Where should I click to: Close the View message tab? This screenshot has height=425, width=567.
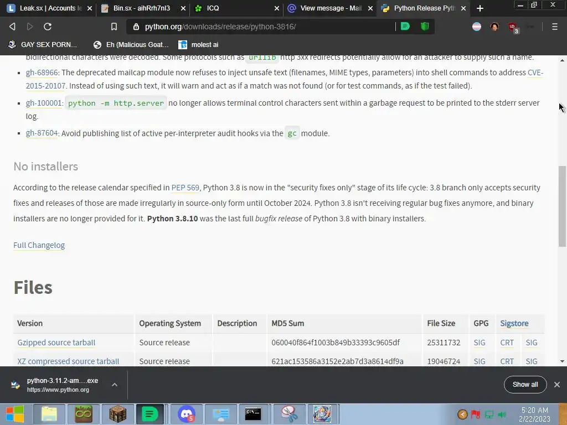click(370, 8)
